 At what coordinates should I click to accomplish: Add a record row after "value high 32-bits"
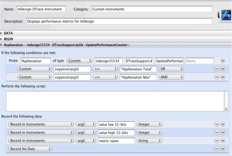click(222, 132)
